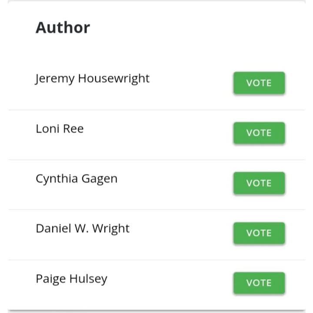Image resolution: width=313 pixels, height=313 pixels.
Task: Vote for Jeremy Housewright
Action: [x=259, y=83]
